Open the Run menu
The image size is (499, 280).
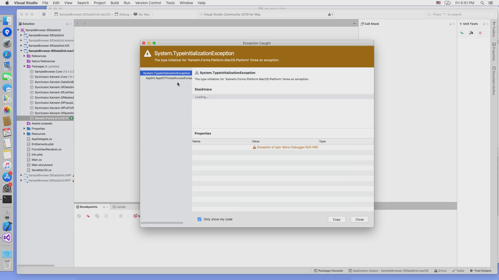click(127, 3)
